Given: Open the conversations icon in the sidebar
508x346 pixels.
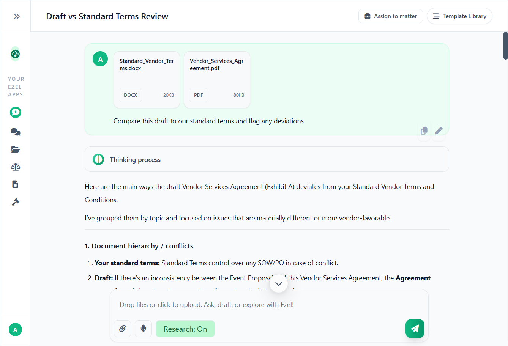Looking at the screenshot, I should tap(15, 132).
